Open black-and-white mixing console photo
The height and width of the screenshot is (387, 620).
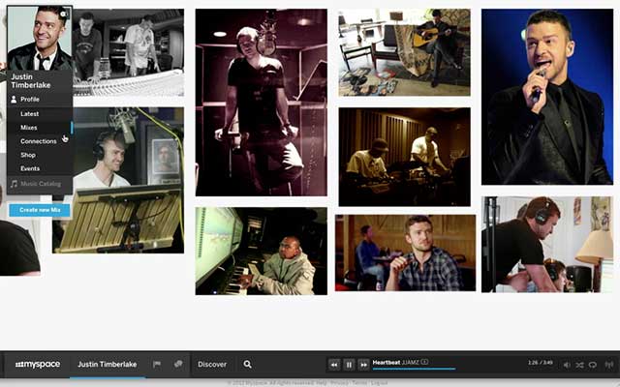coord(129,52)
